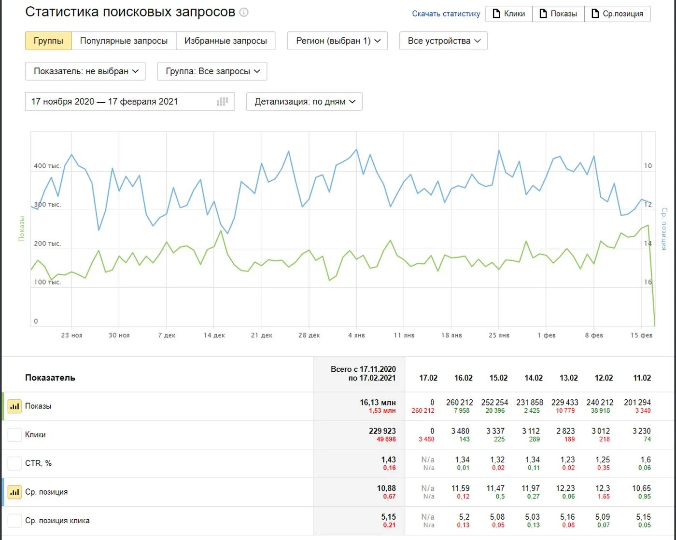Download the Клики statistics file
This screenshot has height=540, width=676.
[x=509, y=14]
